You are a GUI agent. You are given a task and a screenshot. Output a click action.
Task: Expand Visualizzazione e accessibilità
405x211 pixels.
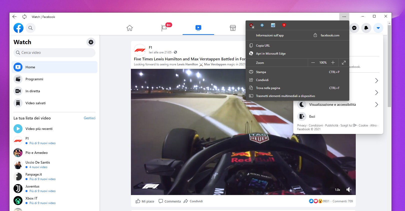tap(338, 105)
